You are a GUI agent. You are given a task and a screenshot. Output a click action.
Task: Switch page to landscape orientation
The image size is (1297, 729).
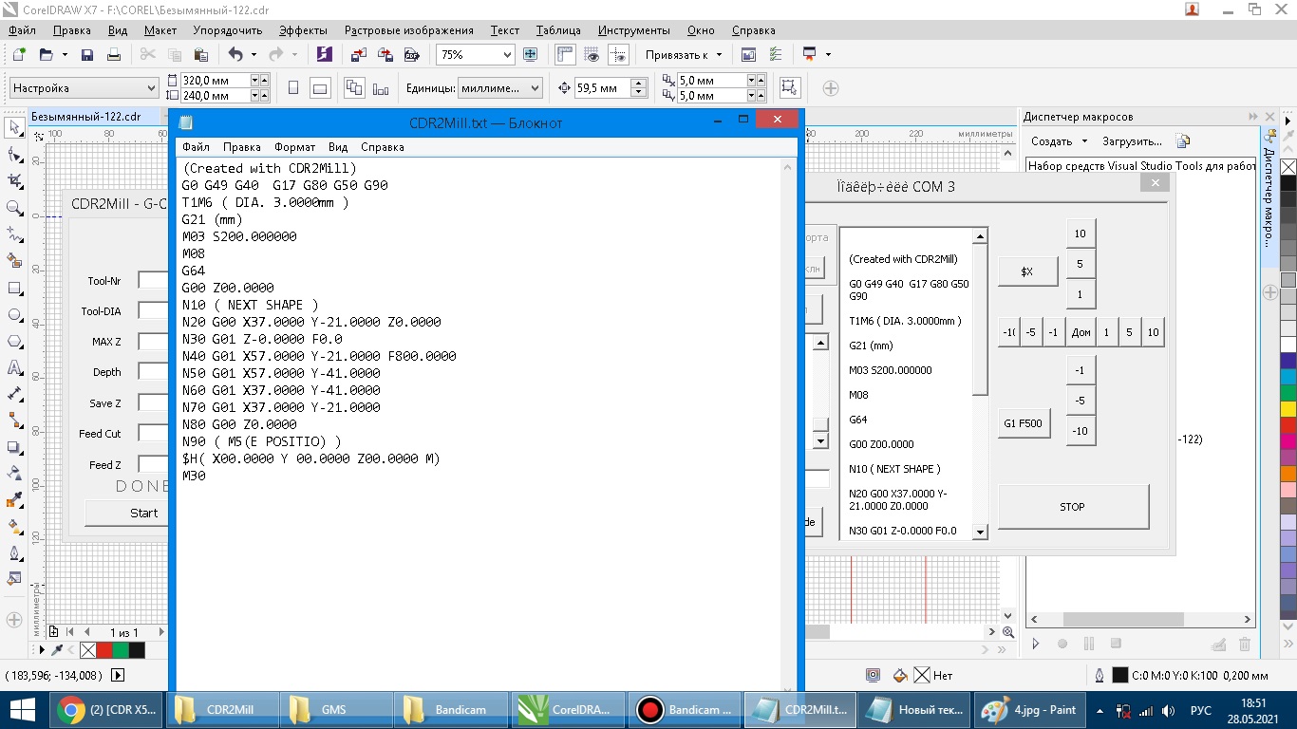(320, 88)
